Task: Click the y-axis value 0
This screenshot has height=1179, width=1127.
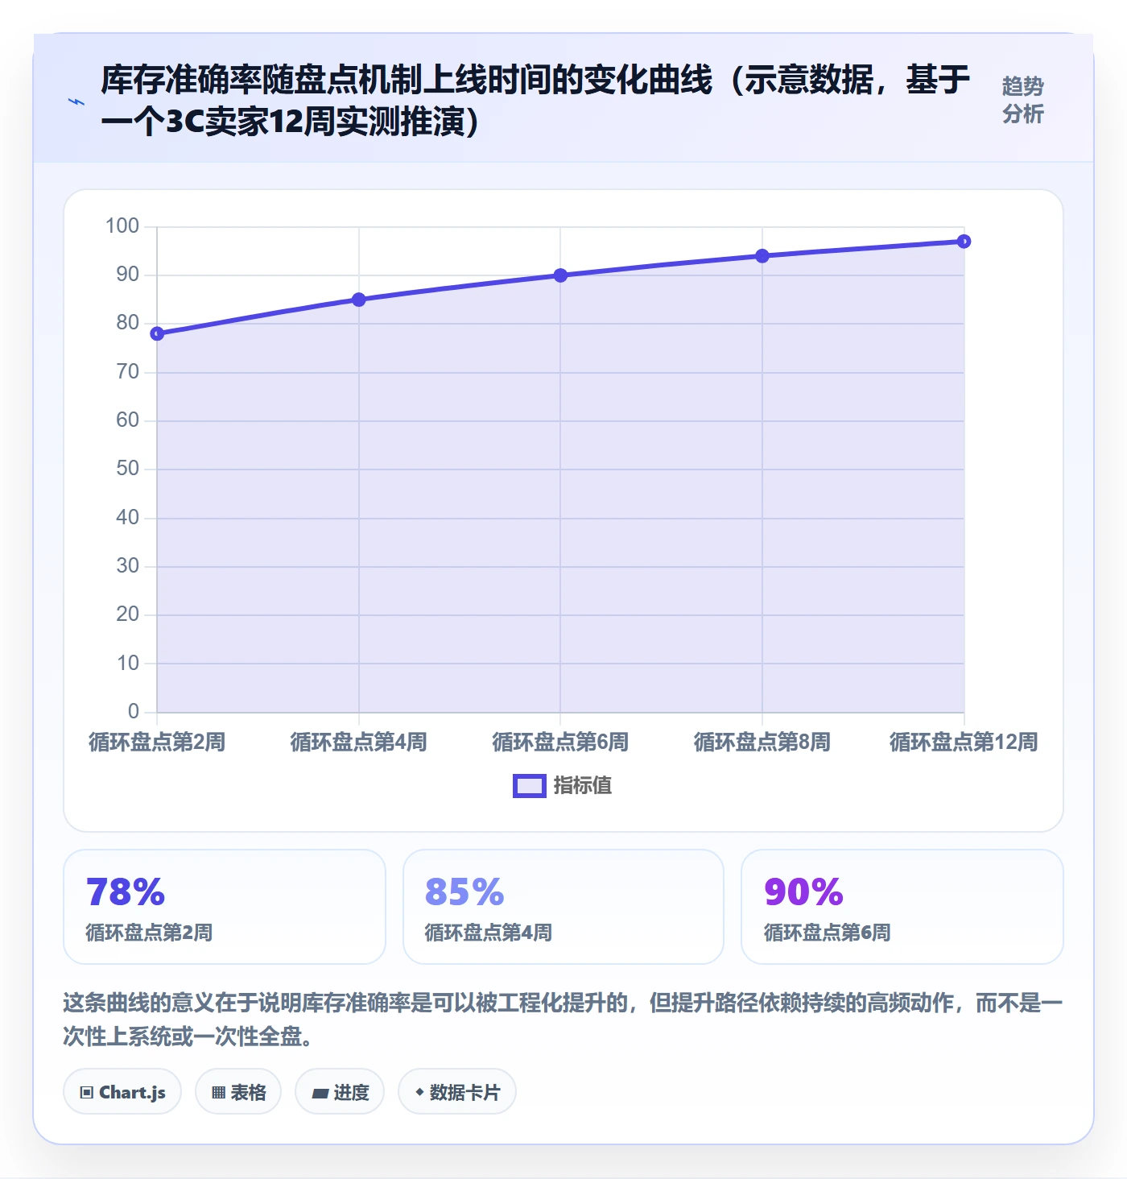Action: coord(134,712)
